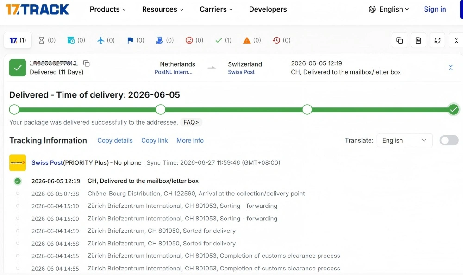The width and height of the screenshot is (463, 275).
Task: Click the green check at 2026-06-05 12:19 event
Action: [x=18, y=181]
